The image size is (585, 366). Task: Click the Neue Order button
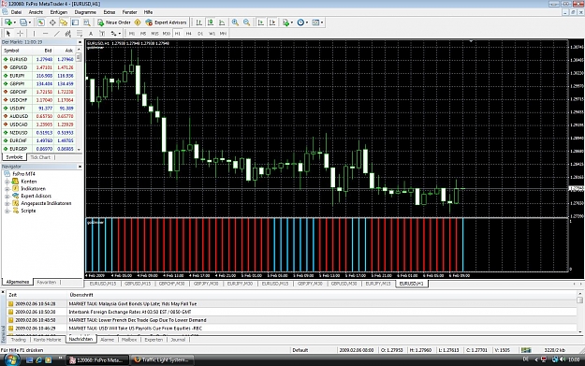[114, 22]
